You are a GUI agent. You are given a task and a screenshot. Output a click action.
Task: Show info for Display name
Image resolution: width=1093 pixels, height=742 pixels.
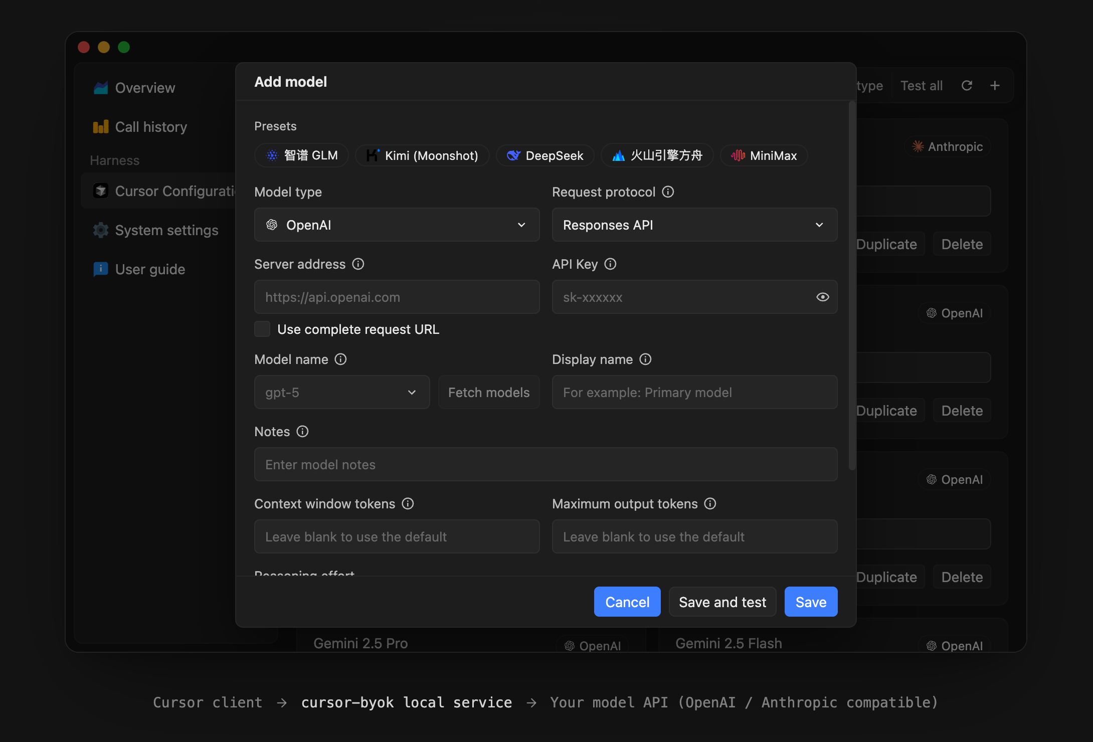[645, 359]
